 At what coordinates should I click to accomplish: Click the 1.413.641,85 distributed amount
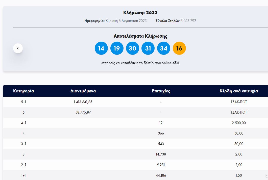[83, 102]
